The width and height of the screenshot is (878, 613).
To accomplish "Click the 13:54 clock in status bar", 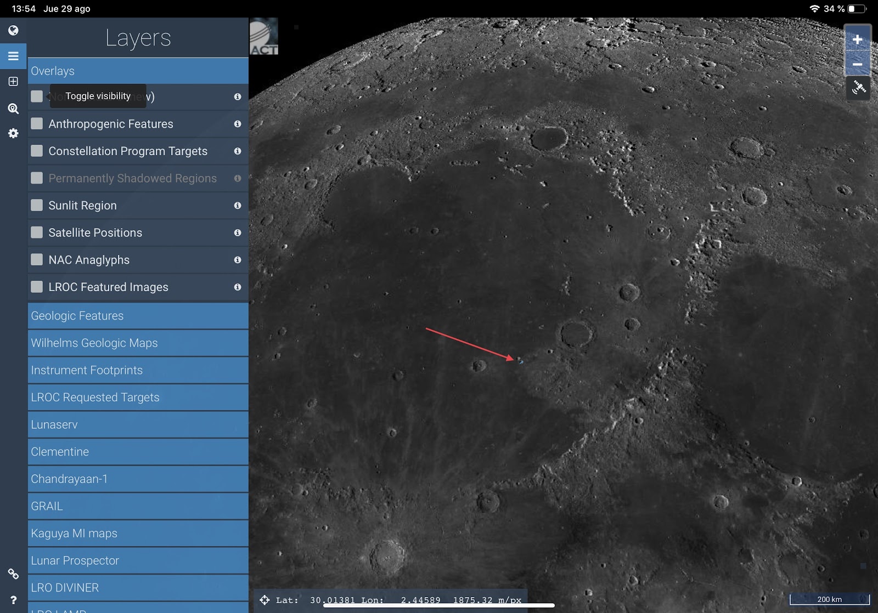I will pyautogui.click(x=24, y=9).
